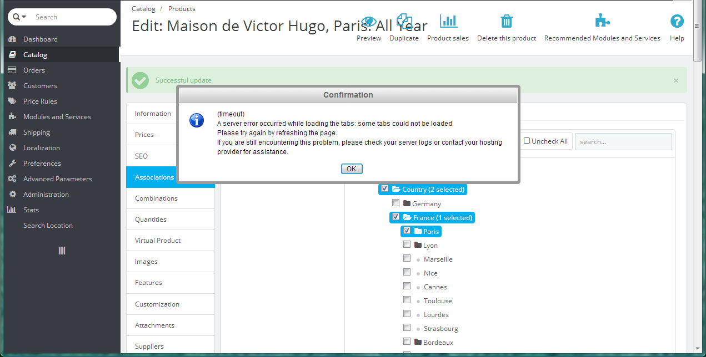Click the Duplicate pages icon
Image resolution: width=706 pixels, height=357 pixels.
[404, 22]
